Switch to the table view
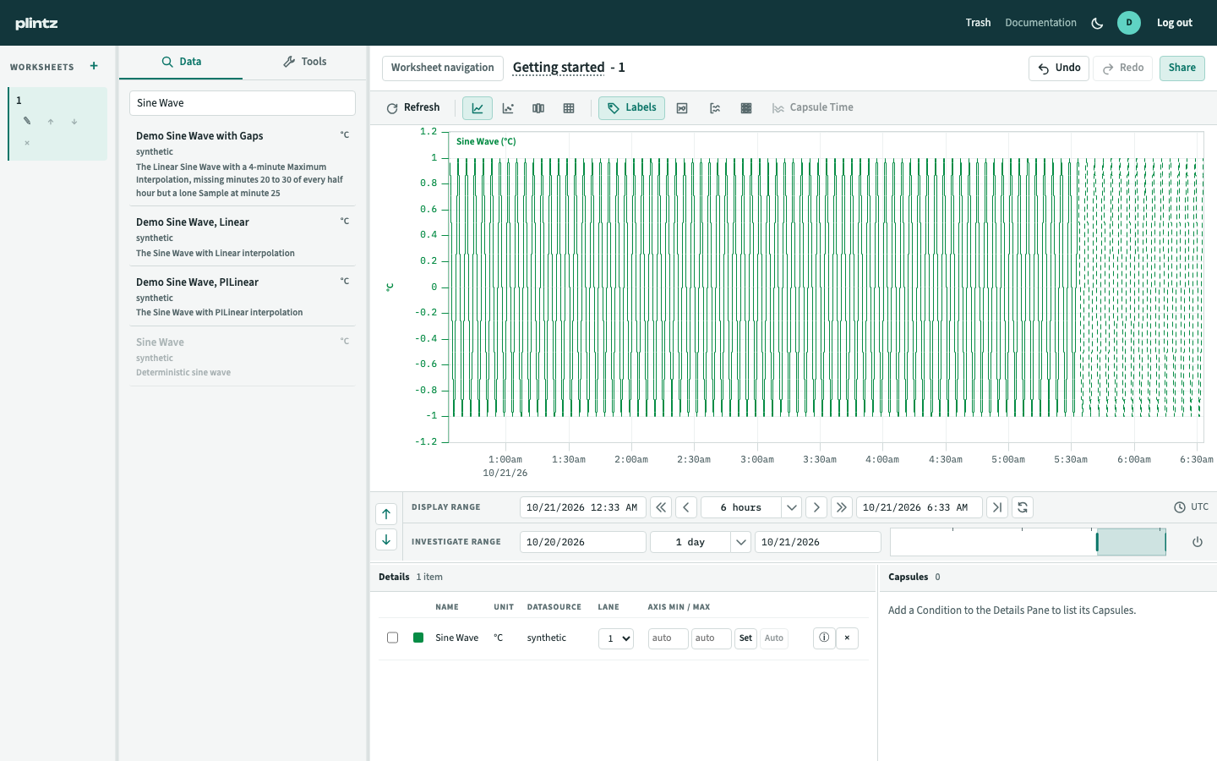Viewport: 1217px width, 761px height. coord(569,108)
